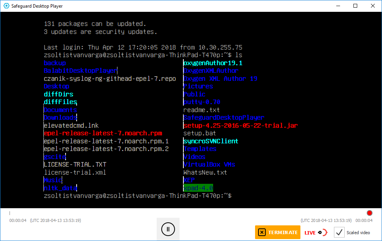Click '131 packages can be updated.' line

(x=95, y=24)
